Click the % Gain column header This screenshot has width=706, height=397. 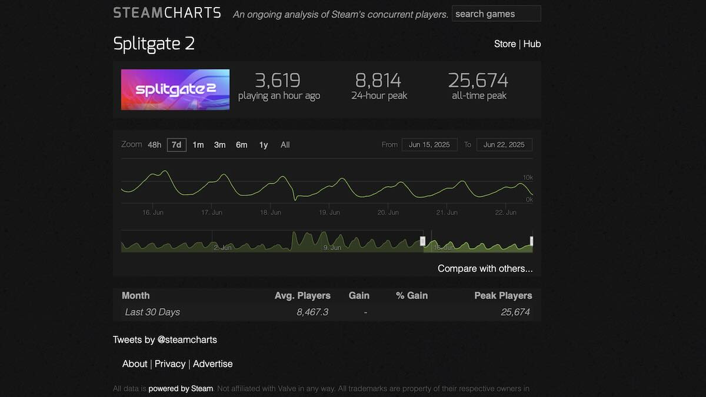click(x=412, y=296)
